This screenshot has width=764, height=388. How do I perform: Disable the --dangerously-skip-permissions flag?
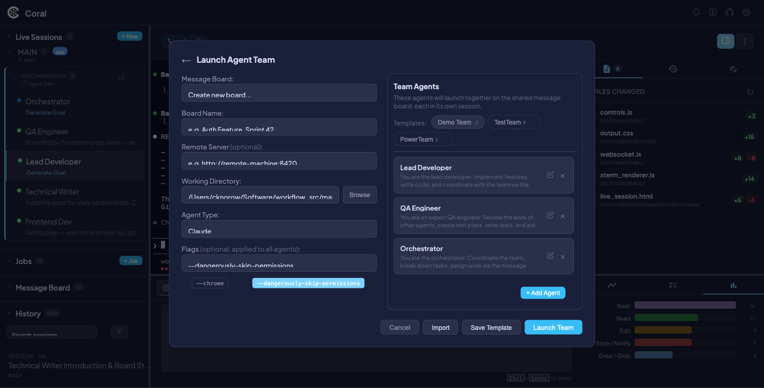point(308,283)
